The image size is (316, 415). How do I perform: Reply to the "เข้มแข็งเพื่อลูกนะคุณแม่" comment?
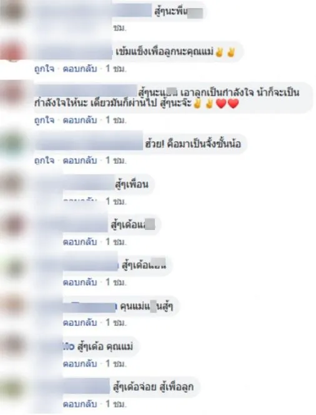tap(80, 69)
